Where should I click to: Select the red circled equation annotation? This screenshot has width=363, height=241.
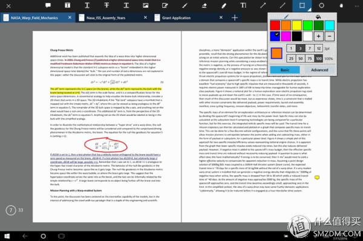106,146
